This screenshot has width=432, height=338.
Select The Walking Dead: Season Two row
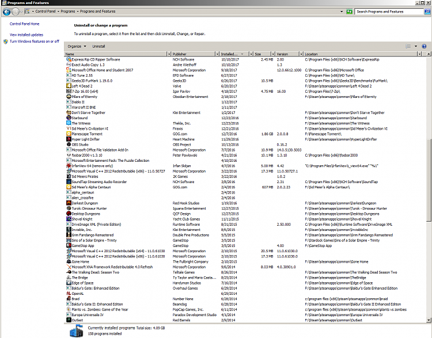(x=245, y=272)
